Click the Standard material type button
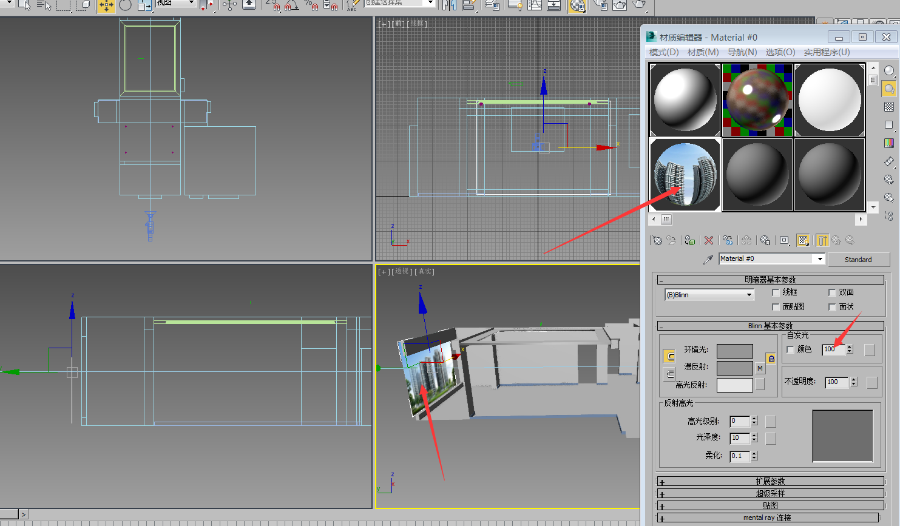Viewport: 900px width, 526px height. (858, 260)
